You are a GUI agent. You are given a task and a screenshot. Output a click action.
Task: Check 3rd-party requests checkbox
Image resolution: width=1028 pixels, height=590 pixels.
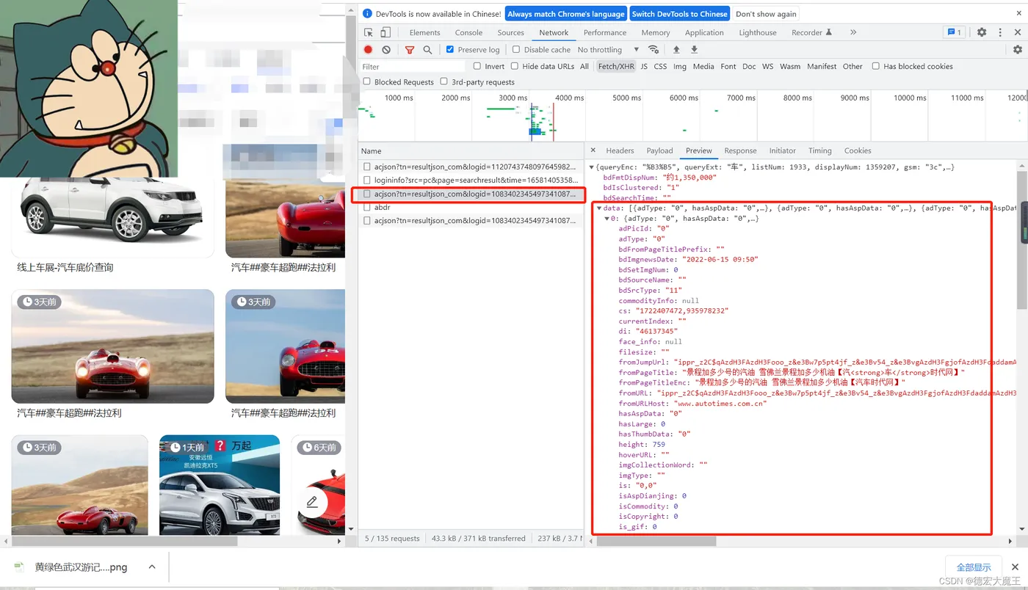tap(444, 82)
